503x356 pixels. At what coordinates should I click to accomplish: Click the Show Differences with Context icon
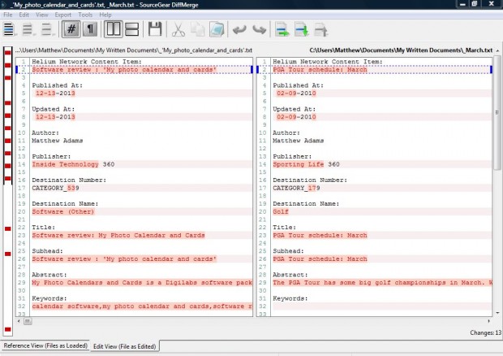[47, 29]
